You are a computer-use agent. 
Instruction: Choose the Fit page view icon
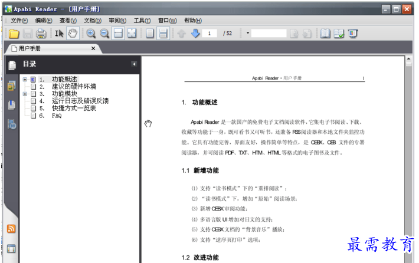pyautogui.click(x=132, y=34)
